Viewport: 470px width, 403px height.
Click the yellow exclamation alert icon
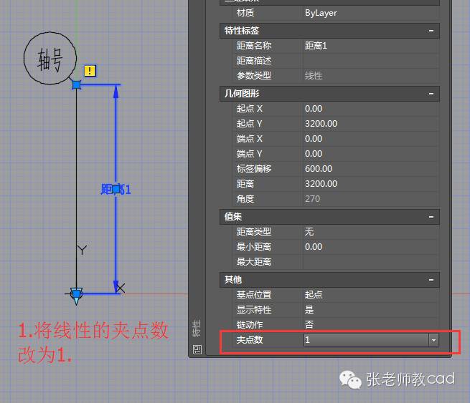coord(90,71)
